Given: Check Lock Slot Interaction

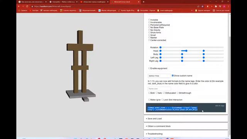Looking at the screenshot, I should [162, 100].
